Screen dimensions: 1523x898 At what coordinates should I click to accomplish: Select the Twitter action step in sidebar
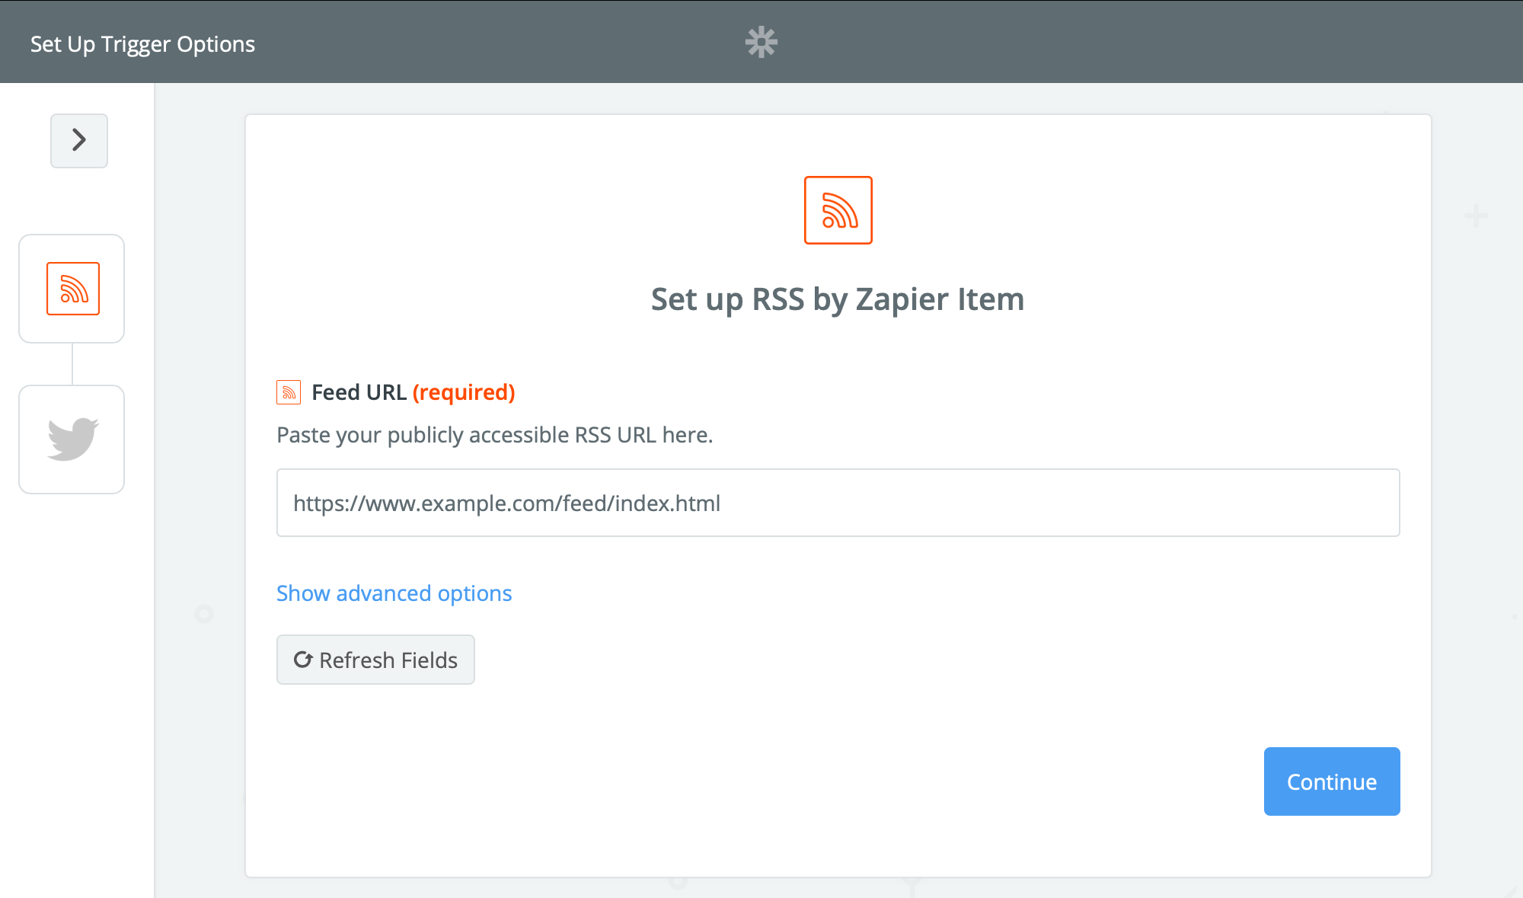point(72,439)
